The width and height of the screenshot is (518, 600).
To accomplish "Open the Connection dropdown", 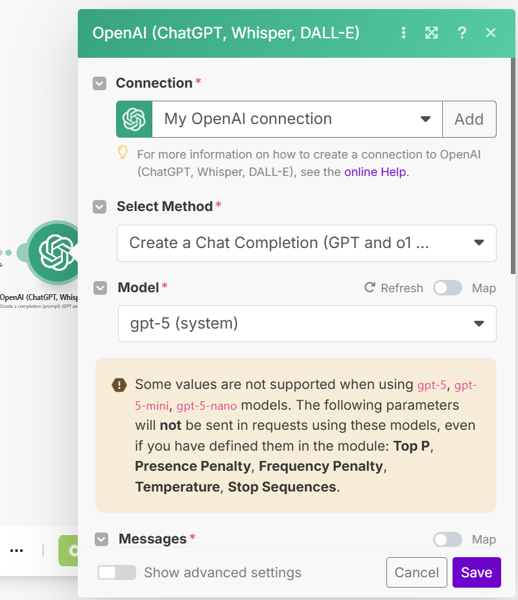I will tap(297, 119).
